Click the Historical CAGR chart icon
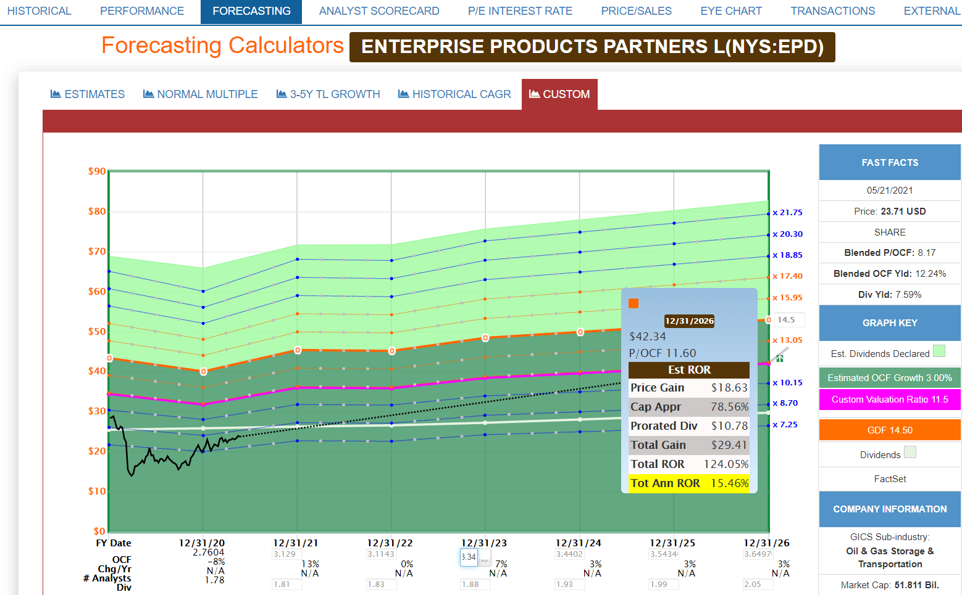The width and height of the screenshot is (962, 595). click(403, 94)
